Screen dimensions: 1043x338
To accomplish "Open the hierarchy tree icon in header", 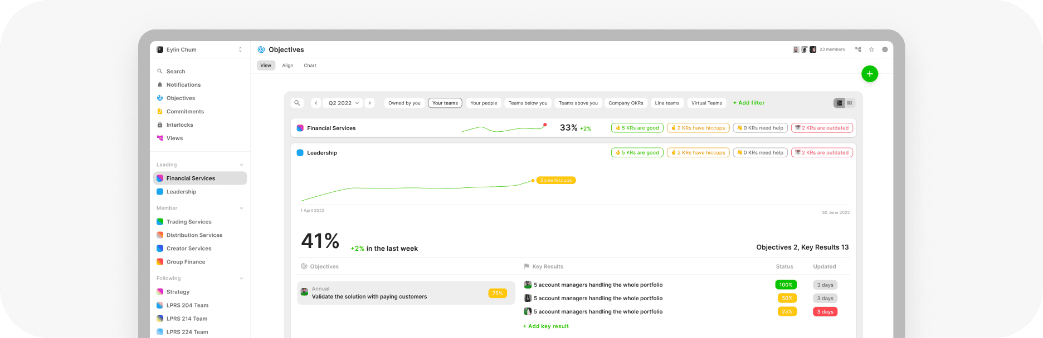I will coord(858,49).
